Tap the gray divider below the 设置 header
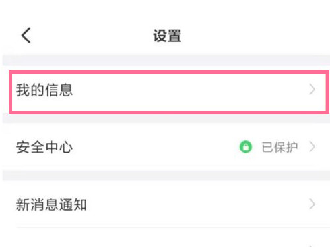 pos(166,60)
